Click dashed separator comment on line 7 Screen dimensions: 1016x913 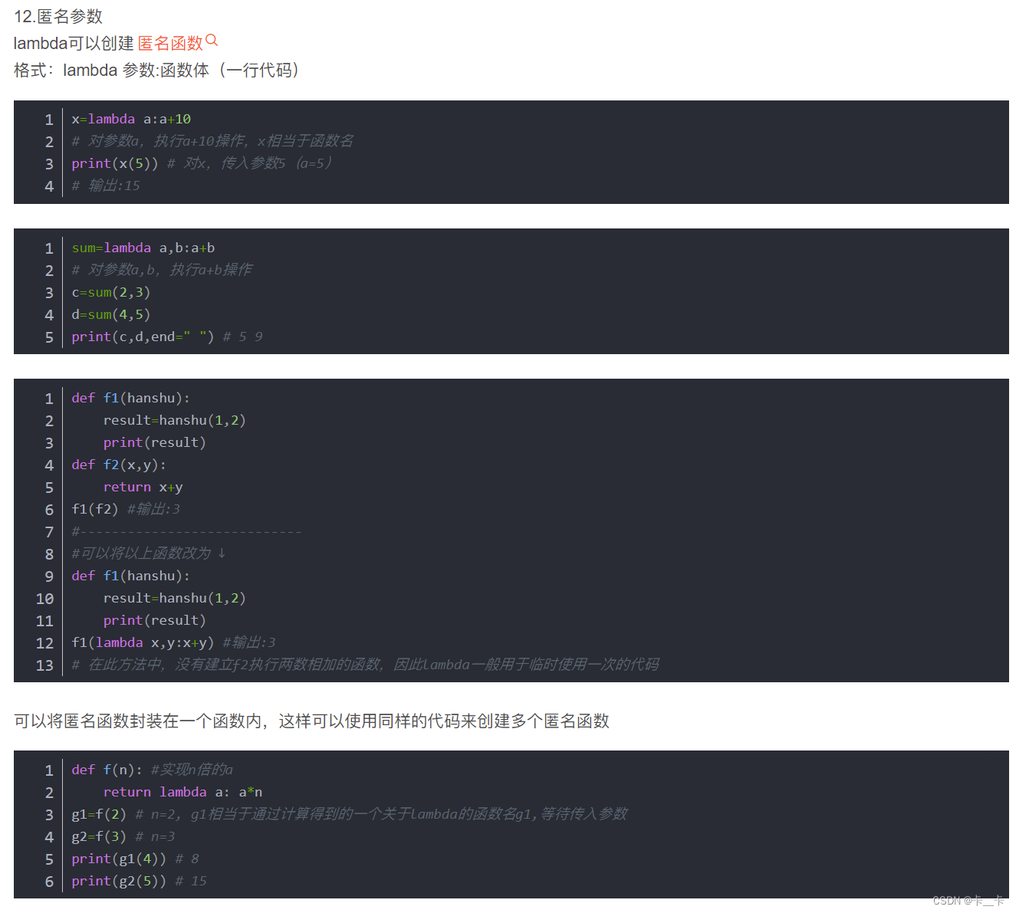[x=186, y=532]
